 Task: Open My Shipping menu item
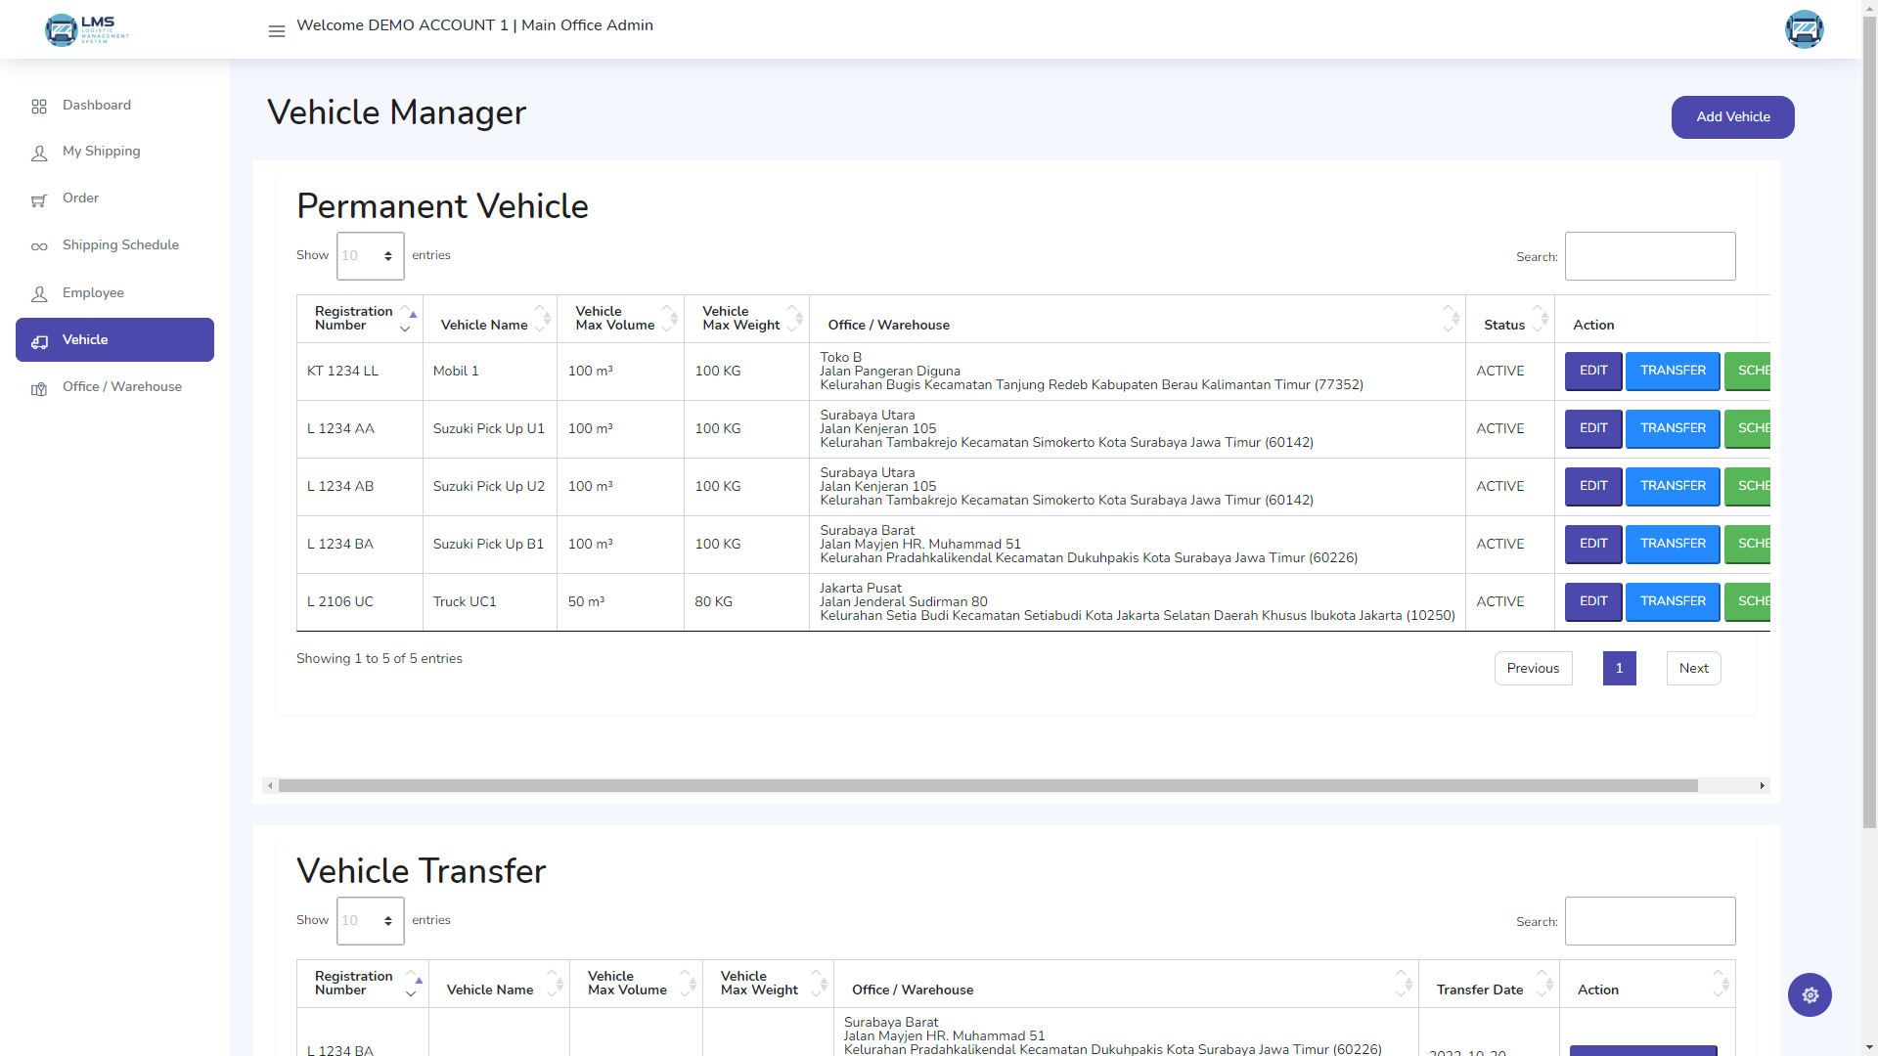click(x=102, y=152)
